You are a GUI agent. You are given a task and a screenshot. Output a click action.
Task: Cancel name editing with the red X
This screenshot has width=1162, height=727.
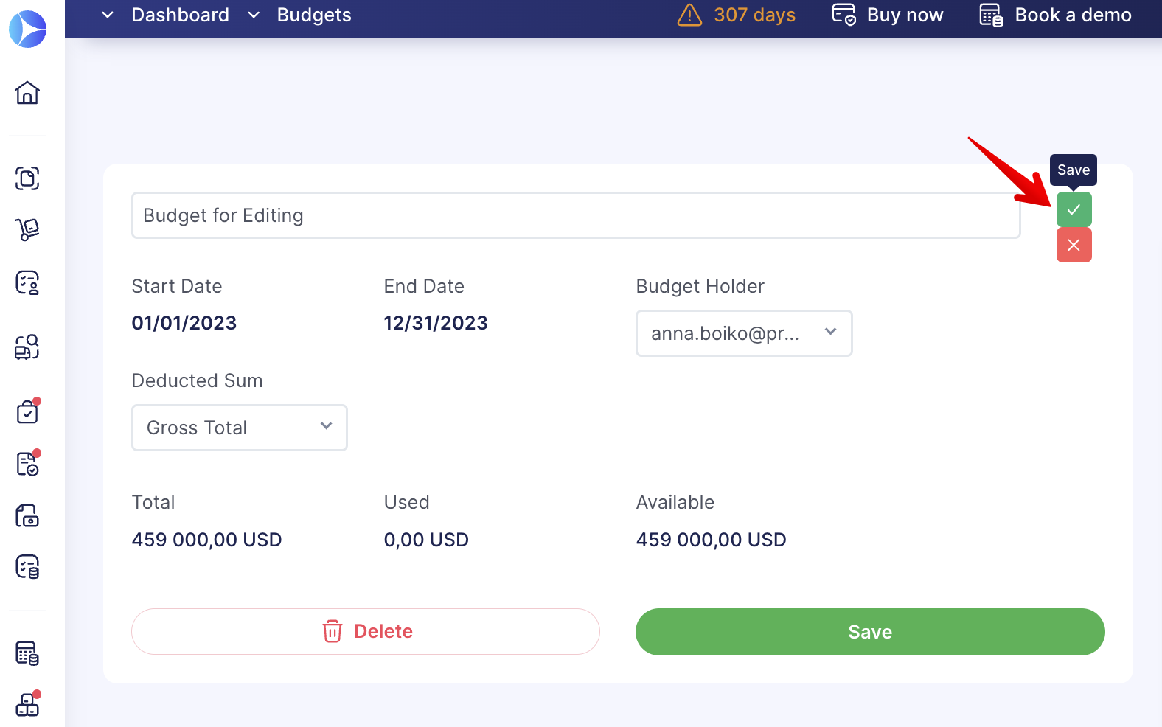coord(1074,245)
